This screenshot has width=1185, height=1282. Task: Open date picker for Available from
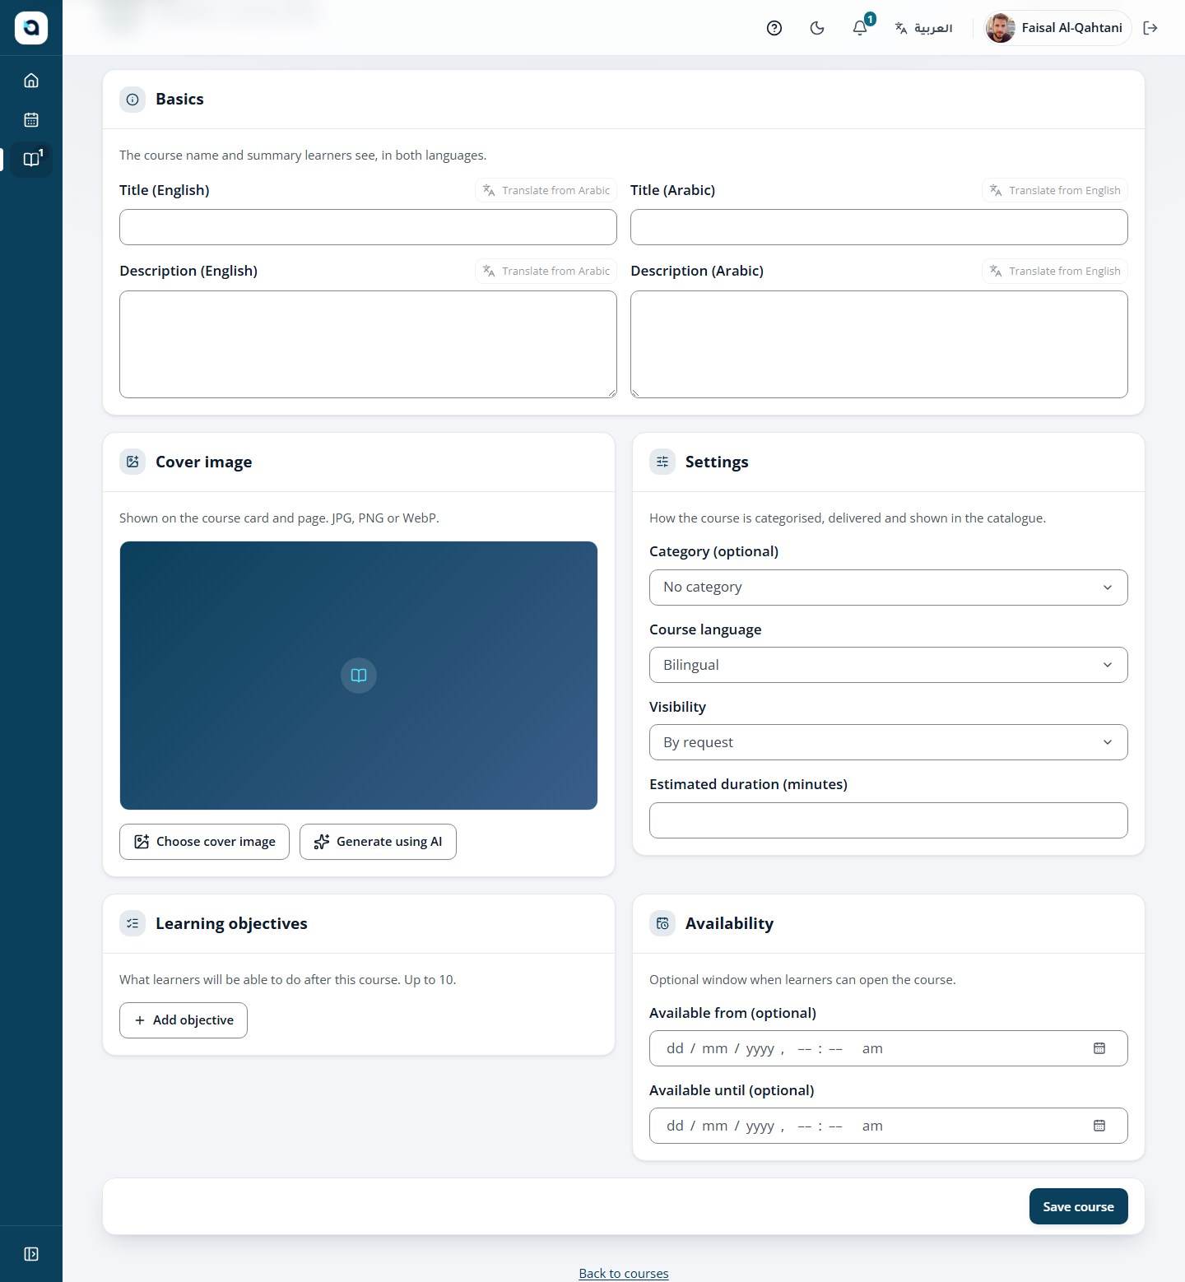coord(1099,1048)
